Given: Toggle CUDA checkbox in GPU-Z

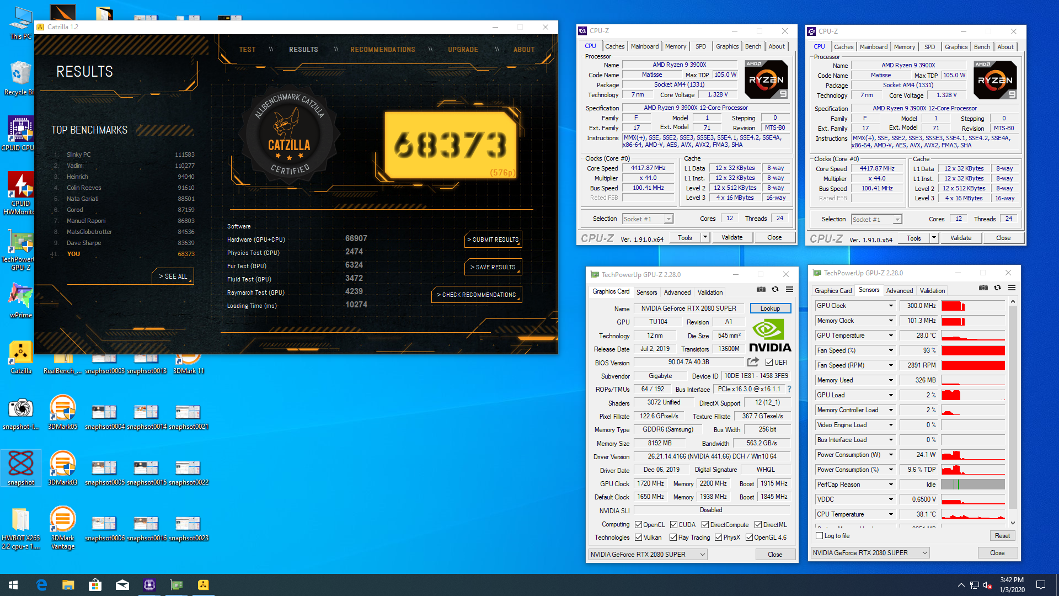Looking at the screenshot, I should point(673,525).
